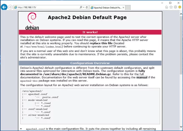Click 'mods-enabled' in the config tree
This screenshot has width=183, height=131.
[x=38, y=100]
